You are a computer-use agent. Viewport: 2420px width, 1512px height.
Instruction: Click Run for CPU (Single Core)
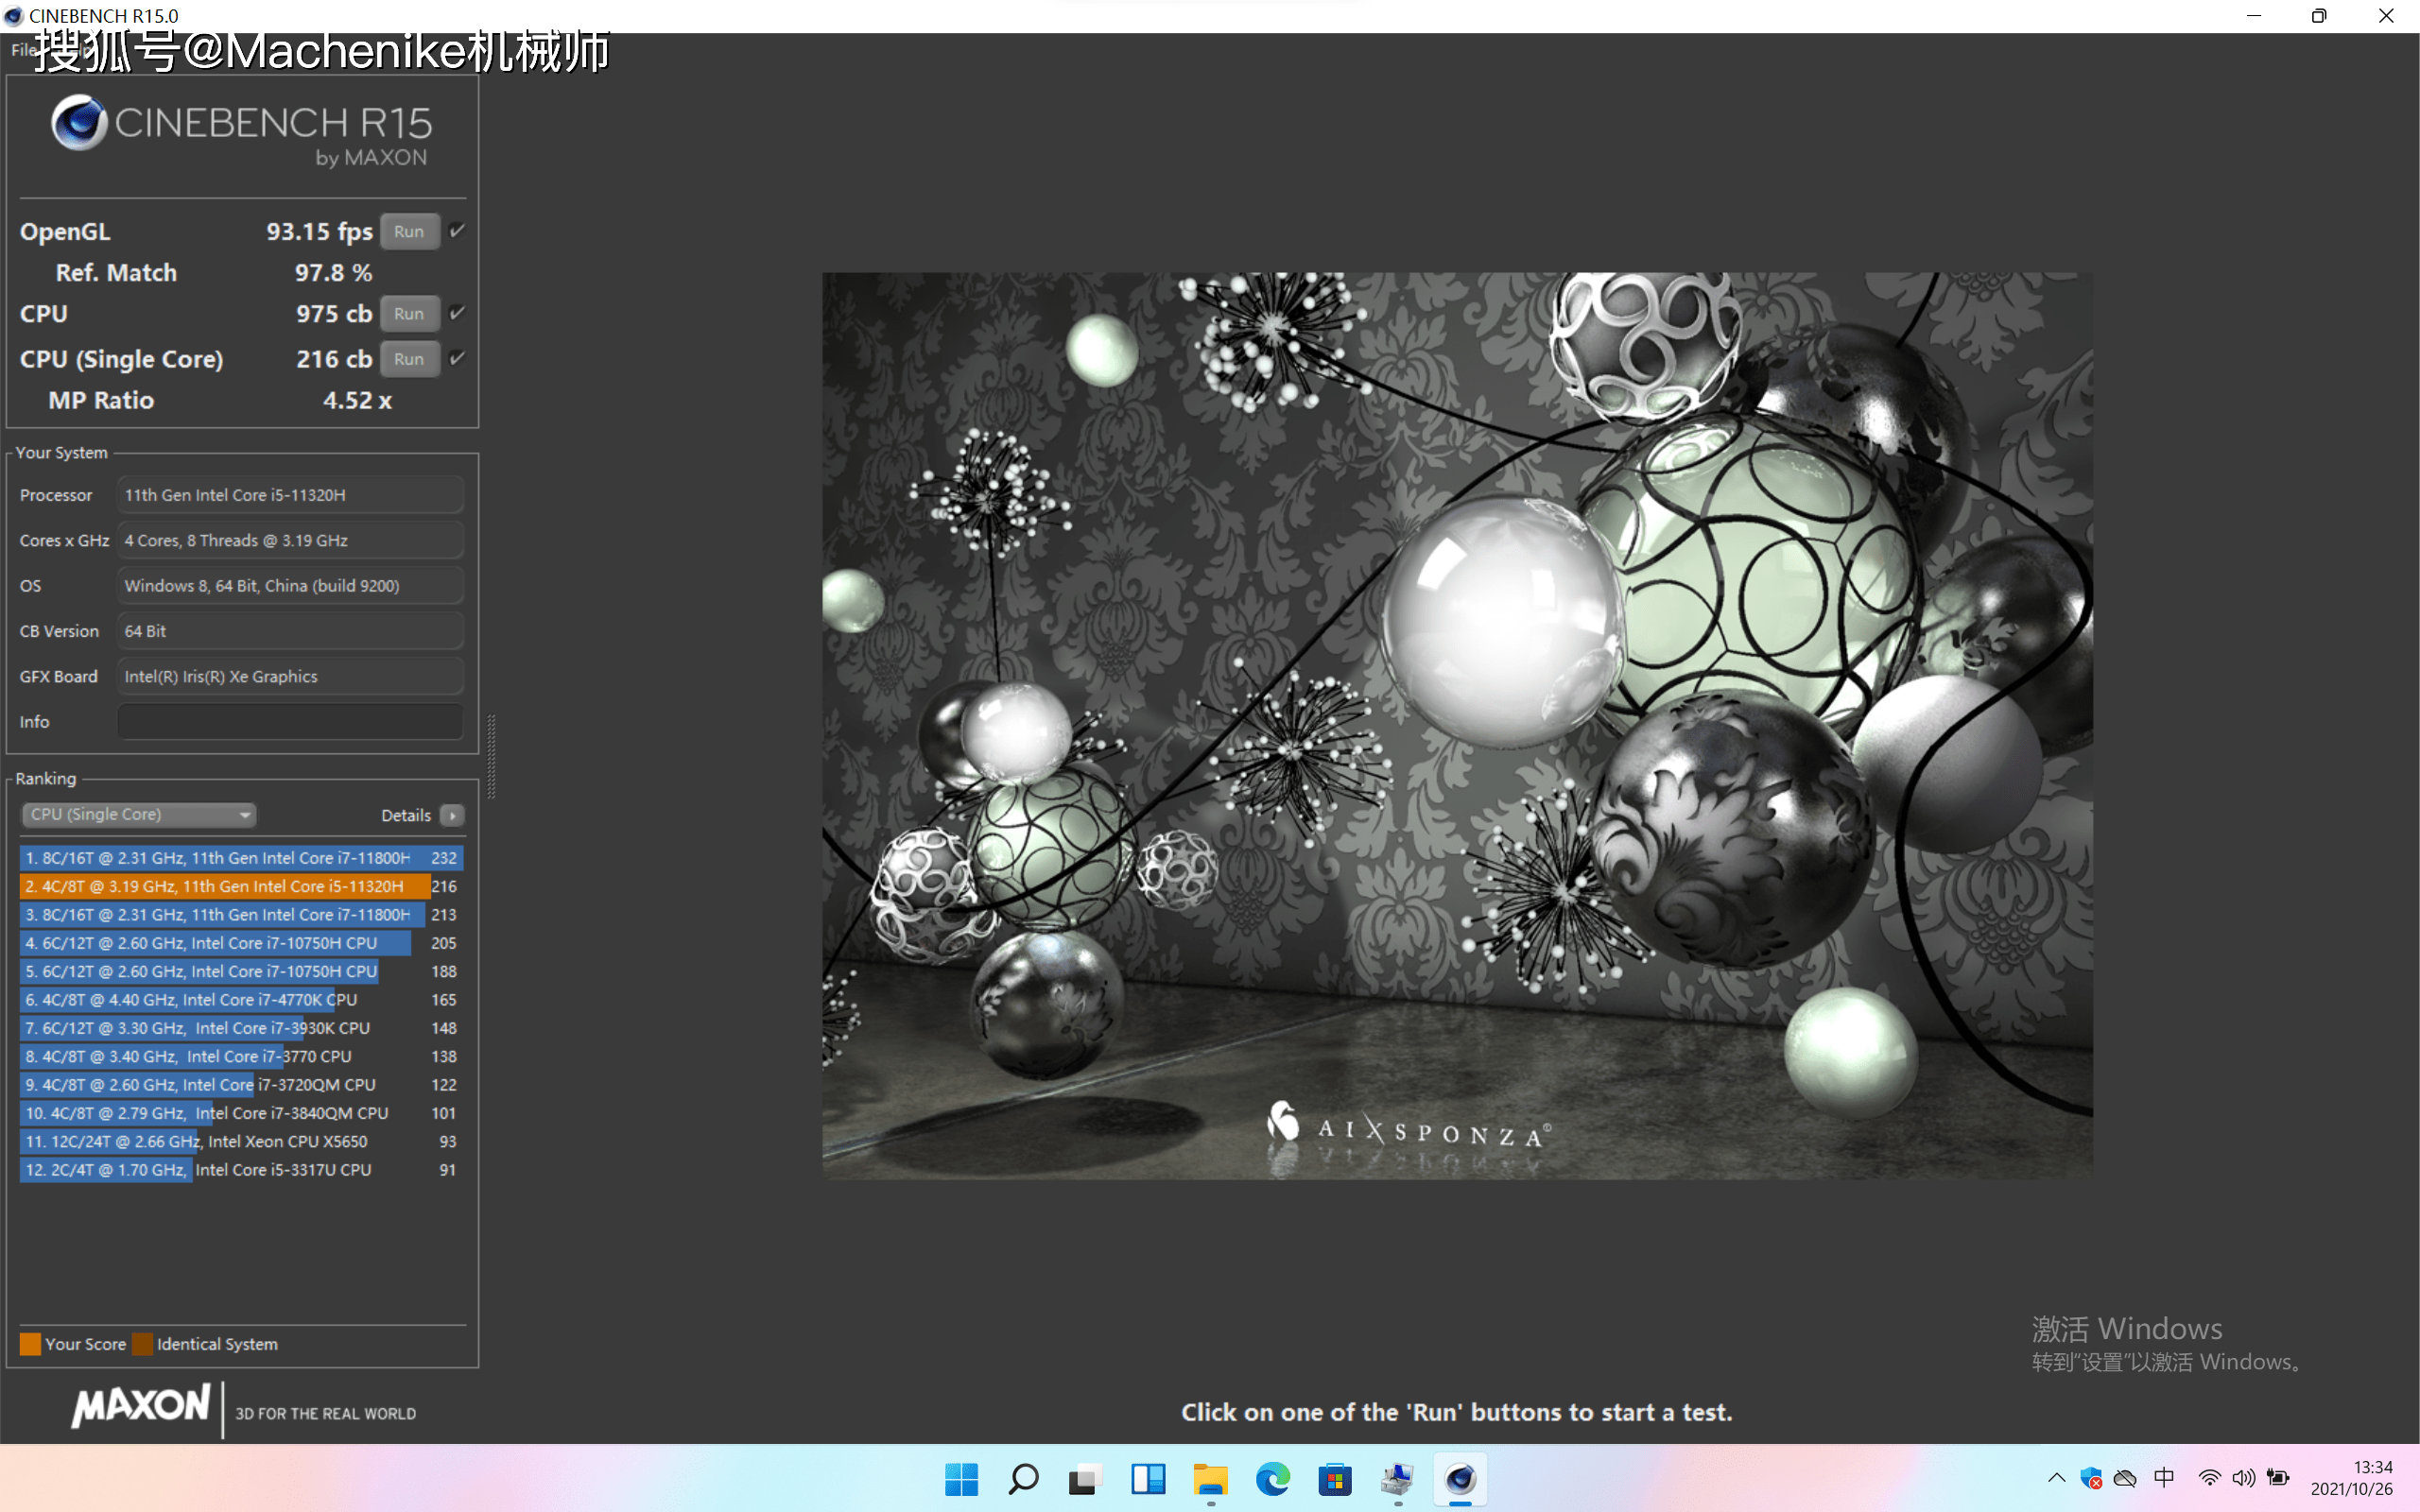[409, 359]
